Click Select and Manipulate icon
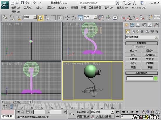The width and height of the screenshot is (161, 120). pos(109,18)
